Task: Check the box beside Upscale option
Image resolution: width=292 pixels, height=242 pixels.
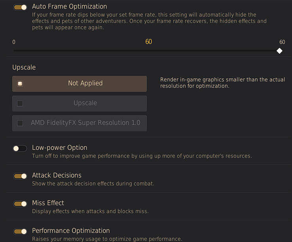Action: point(20,103)
